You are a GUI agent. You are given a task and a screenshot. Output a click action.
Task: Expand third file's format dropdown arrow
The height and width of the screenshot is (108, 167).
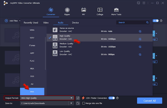[x=156, y=78]
